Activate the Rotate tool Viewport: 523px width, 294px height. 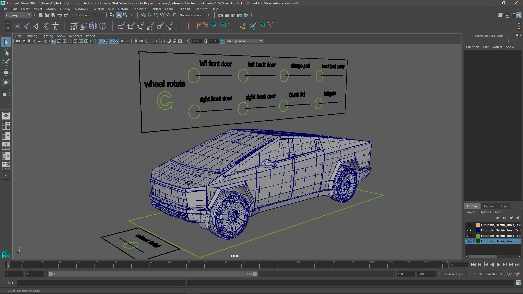click(x=6, y=82)
